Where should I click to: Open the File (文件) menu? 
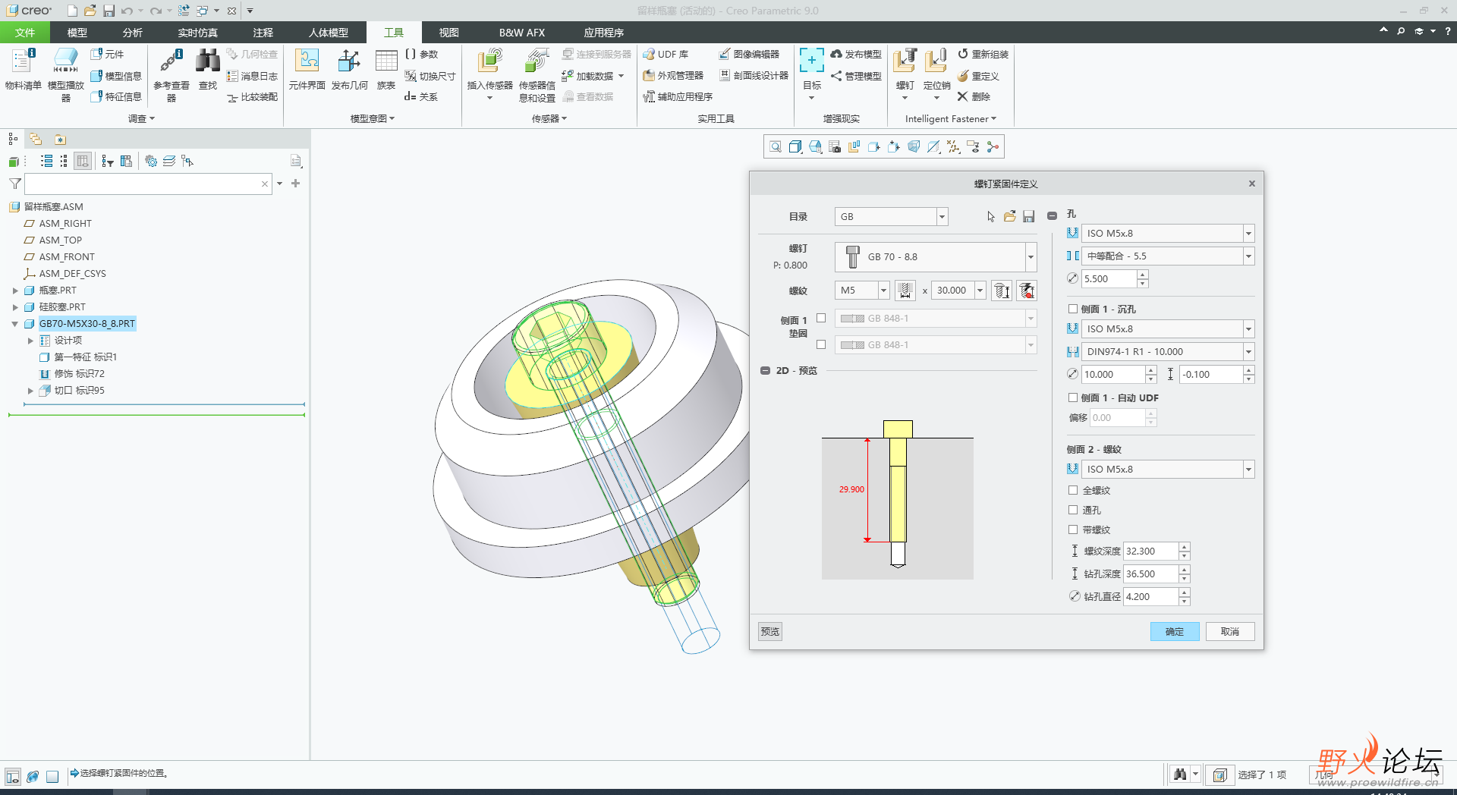pos(25,33)
